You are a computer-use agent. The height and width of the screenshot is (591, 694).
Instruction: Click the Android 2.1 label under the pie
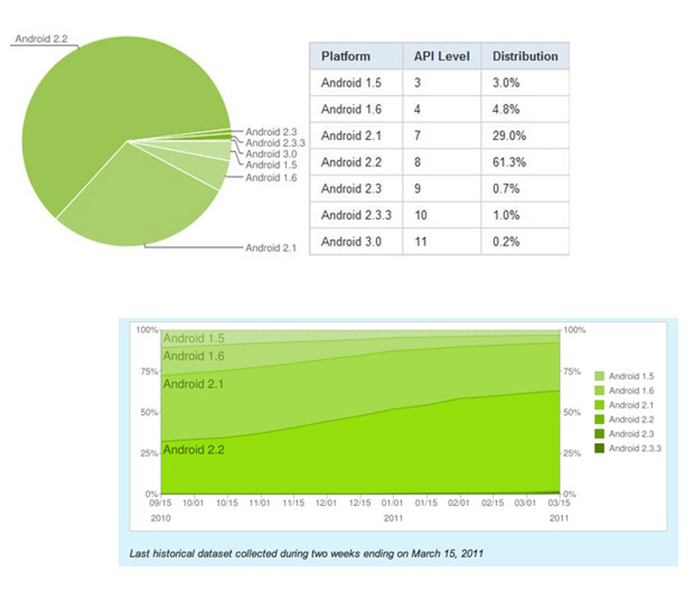(x=272, y=248)
